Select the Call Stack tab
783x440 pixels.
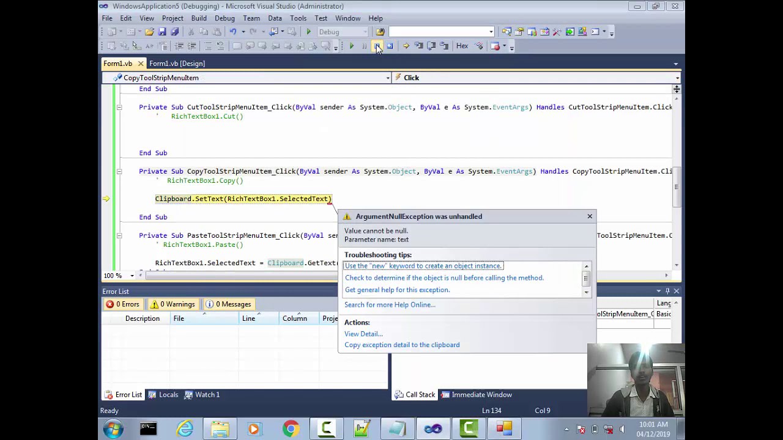click(414, 395)
